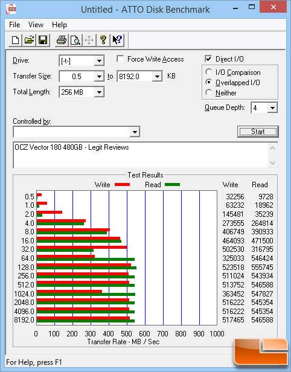Click the ATTO application logo icon
This screenshot has height=372, width=291.
(11, 9)
